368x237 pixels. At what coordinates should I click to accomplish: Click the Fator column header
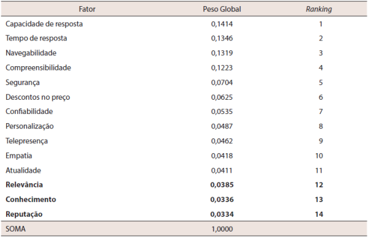click(87, 9)
